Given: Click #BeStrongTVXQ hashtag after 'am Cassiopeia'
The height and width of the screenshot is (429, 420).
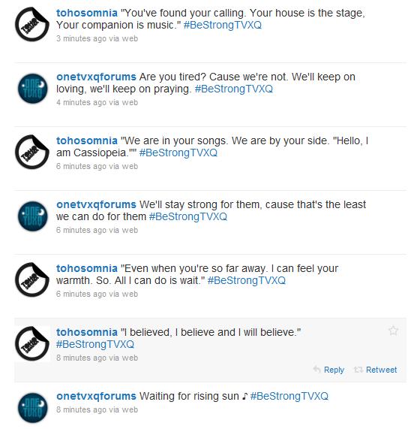Looking at the screenshot, I should click(x=178, y=153).
